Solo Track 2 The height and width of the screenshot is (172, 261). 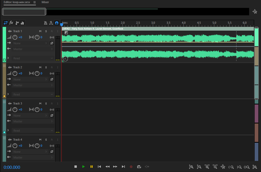pos(46,68)
